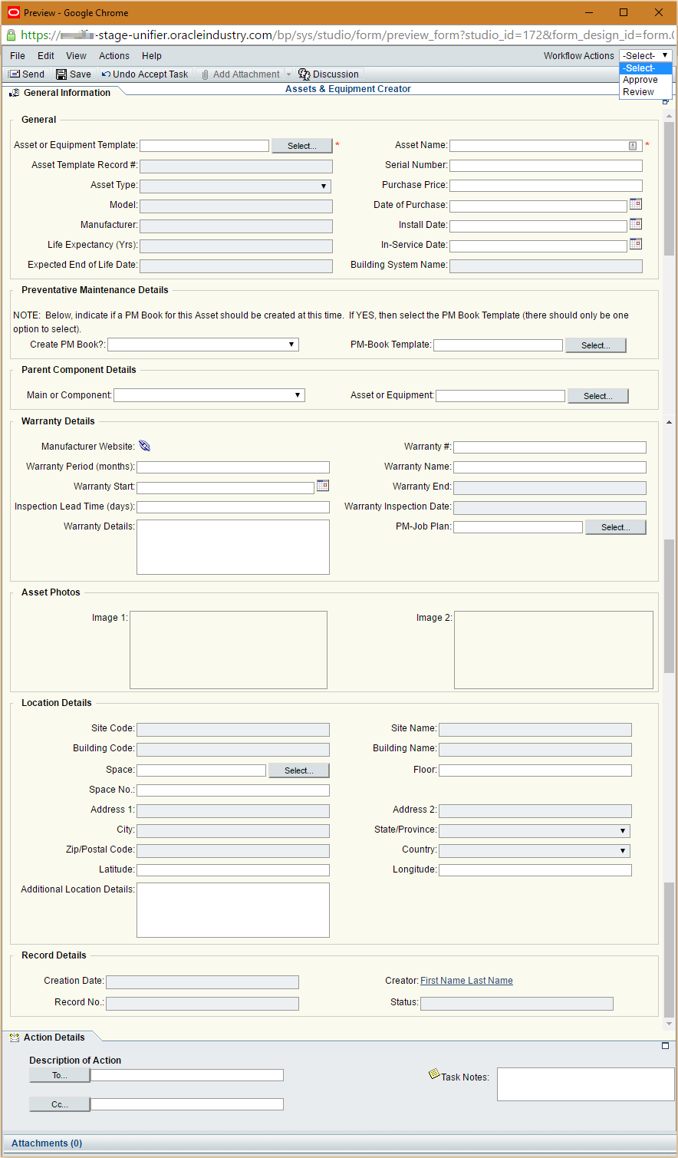
Task: Open Warranty Start calendar picker
Action: pos(323,486)
